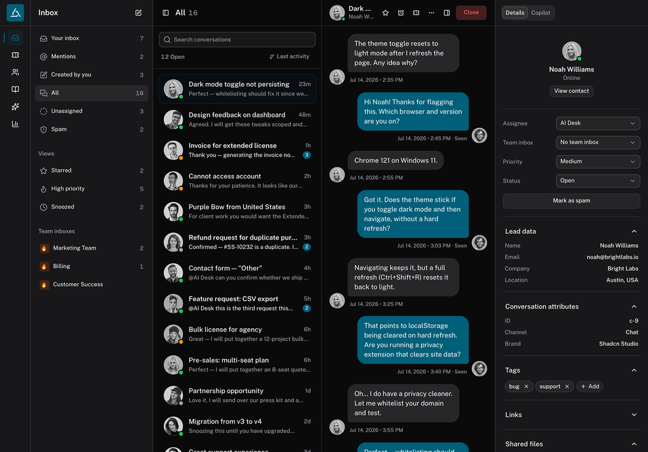Add a new tag with Add button

click(590, 386)
